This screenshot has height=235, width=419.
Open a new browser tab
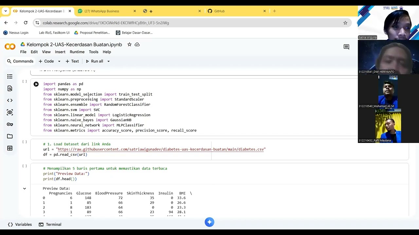pos(274,11)
